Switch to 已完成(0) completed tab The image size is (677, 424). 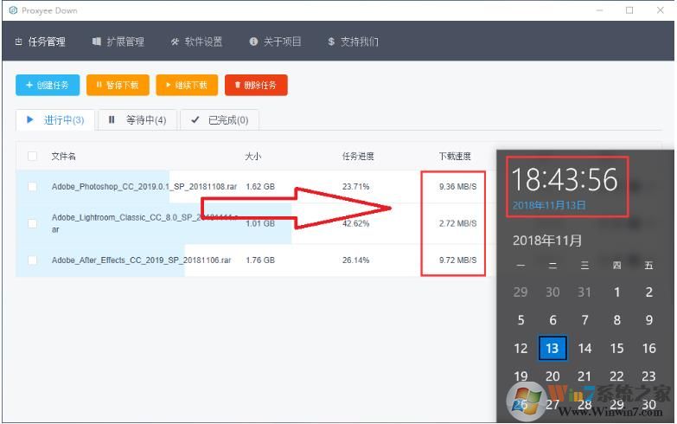220,120
